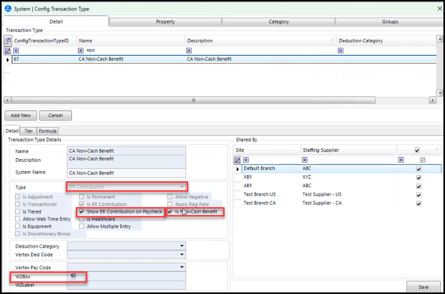Click the Save button
Image resolution: width=445 pixels, height=294 pixels.
click(x=423, y=287)
